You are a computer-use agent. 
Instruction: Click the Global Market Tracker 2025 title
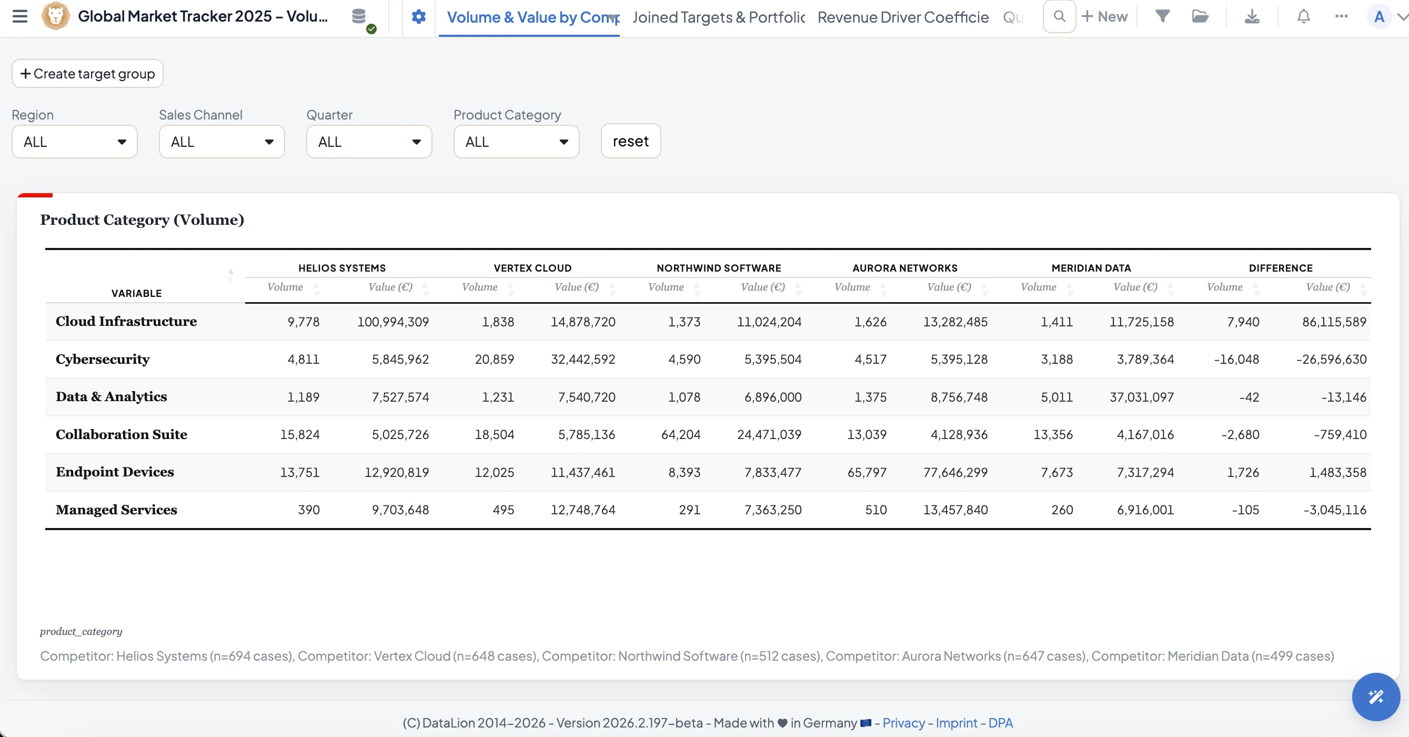click(203, 16)
